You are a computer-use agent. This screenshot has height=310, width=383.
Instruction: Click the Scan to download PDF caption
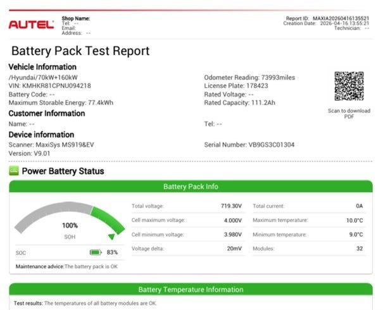pos(349,113)
